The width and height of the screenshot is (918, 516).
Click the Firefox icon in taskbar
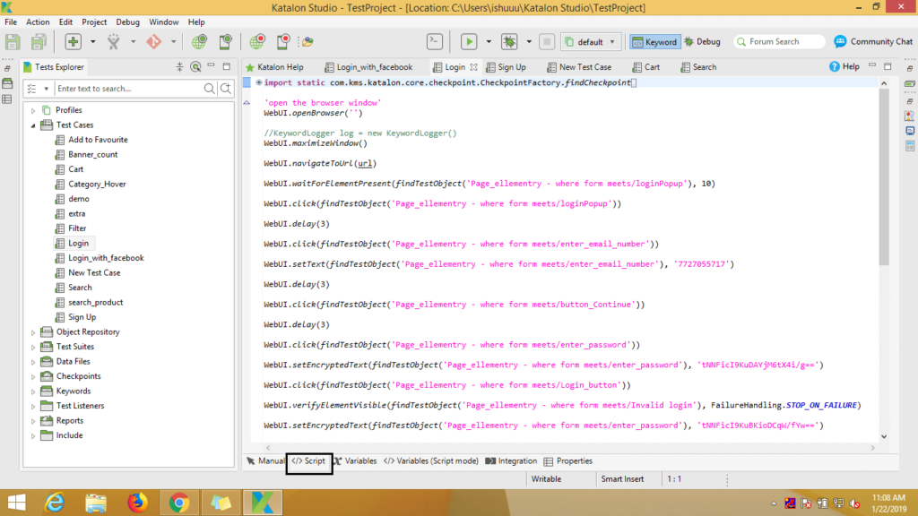[137, 503]
